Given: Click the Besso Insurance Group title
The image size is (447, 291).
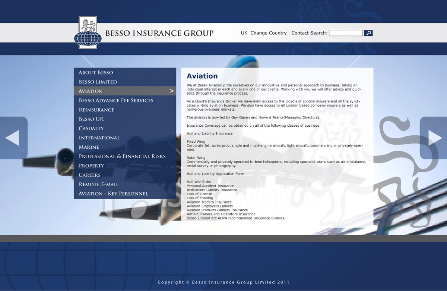Looking at the screenshot, I should point(159,33).
